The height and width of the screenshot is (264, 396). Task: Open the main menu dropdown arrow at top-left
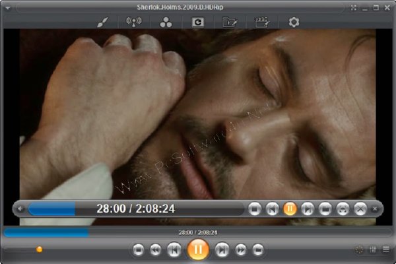(8, 8)
